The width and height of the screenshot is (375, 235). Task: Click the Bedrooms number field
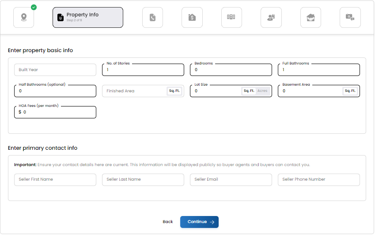click(x=231, y=70)
